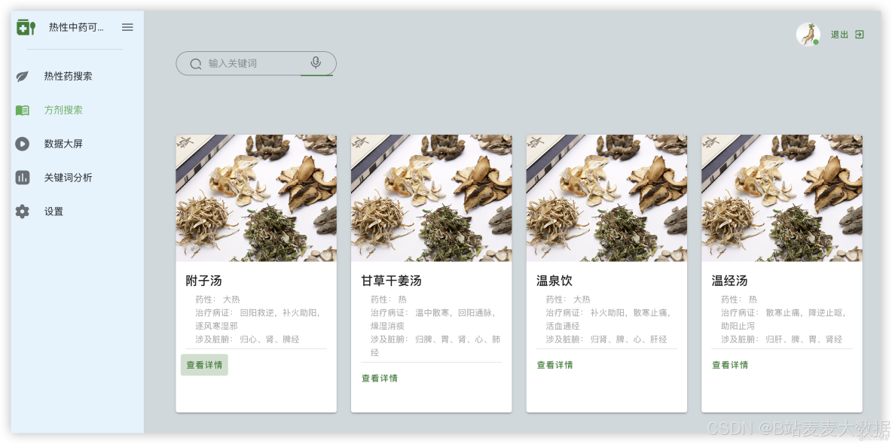Open settings via the gear icon

[x=22, y=211]
